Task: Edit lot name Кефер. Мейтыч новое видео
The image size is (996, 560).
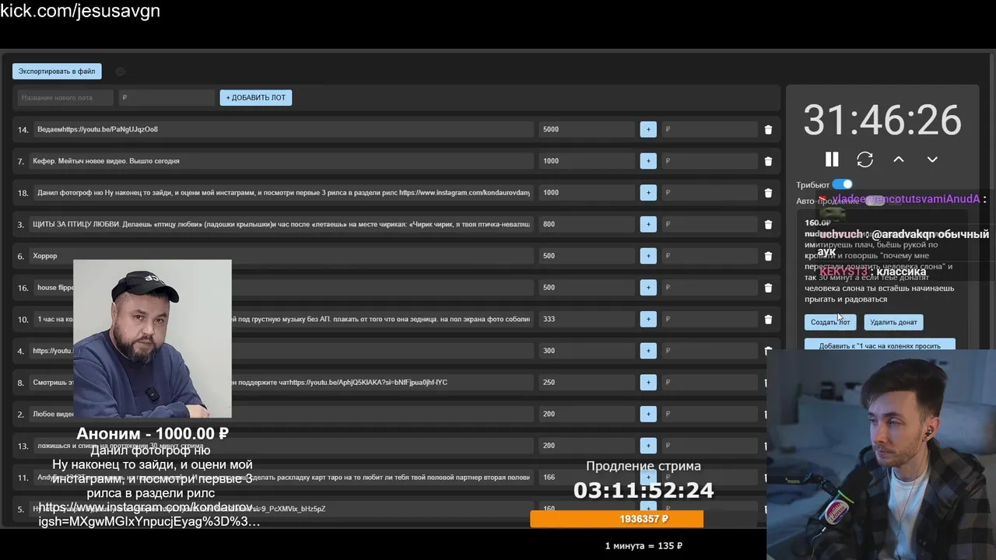Action: point(281,161)
